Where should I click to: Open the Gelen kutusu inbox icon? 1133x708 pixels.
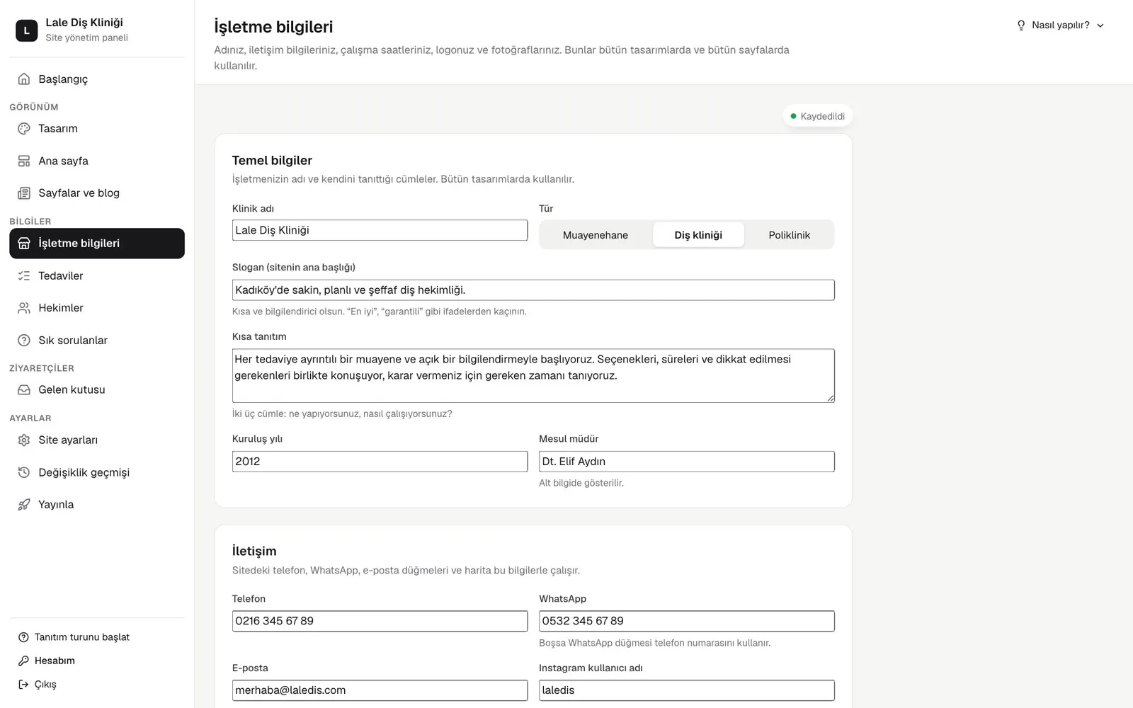[x=24, y=389]
